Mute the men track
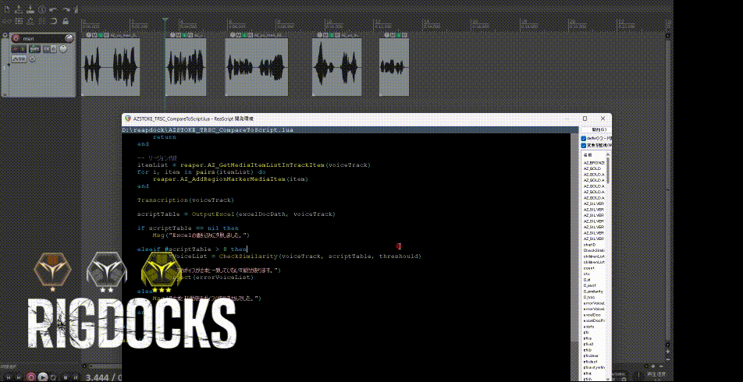 (15, 49)
